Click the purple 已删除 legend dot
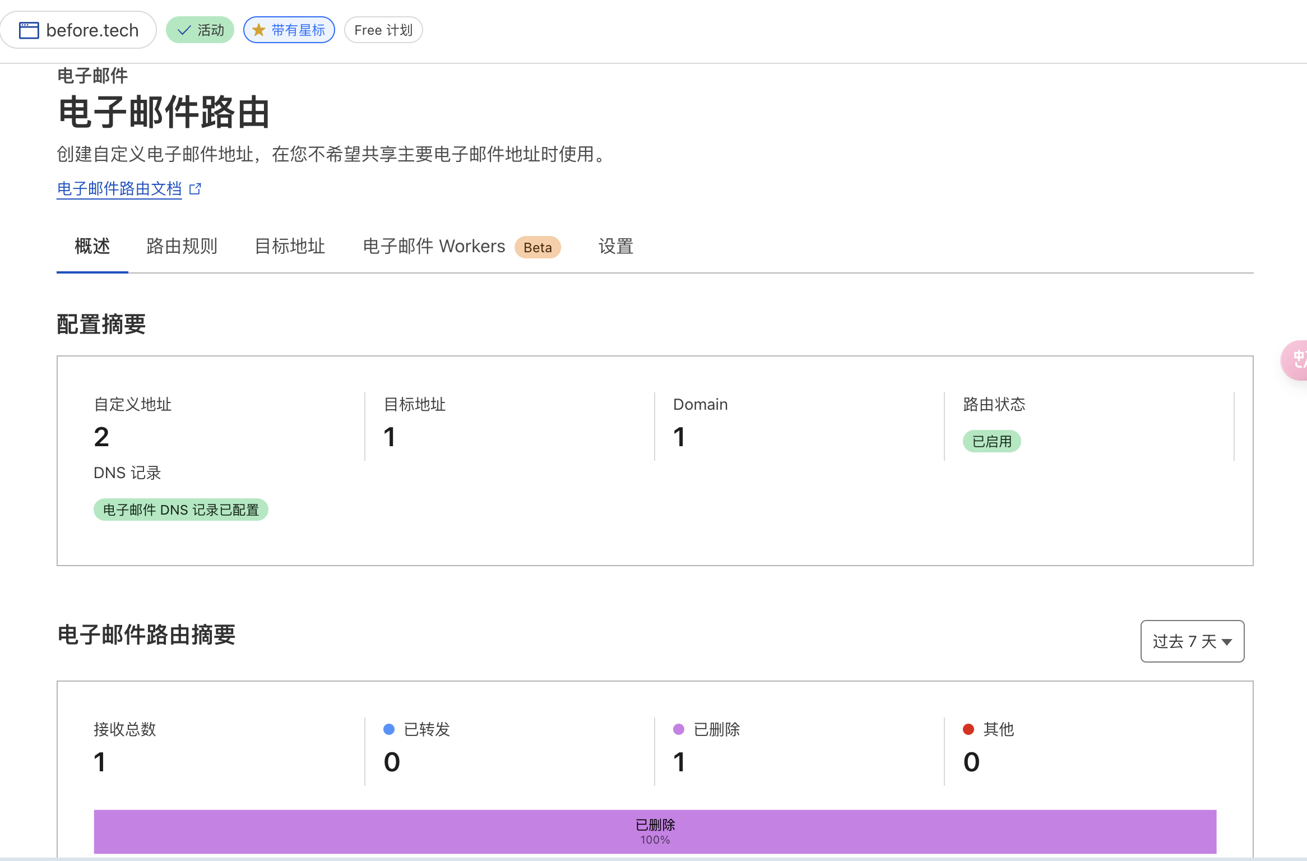1307x861 pixels. [x=679, y=729]
